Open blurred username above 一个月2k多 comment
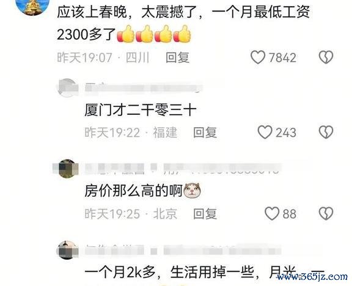 (x=183, y=250)
